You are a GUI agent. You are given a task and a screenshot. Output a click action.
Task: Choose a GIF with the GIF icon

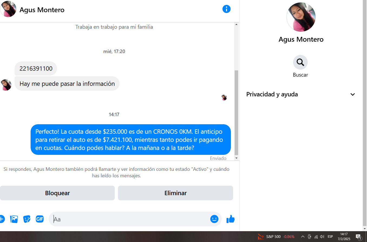(40, 219)
